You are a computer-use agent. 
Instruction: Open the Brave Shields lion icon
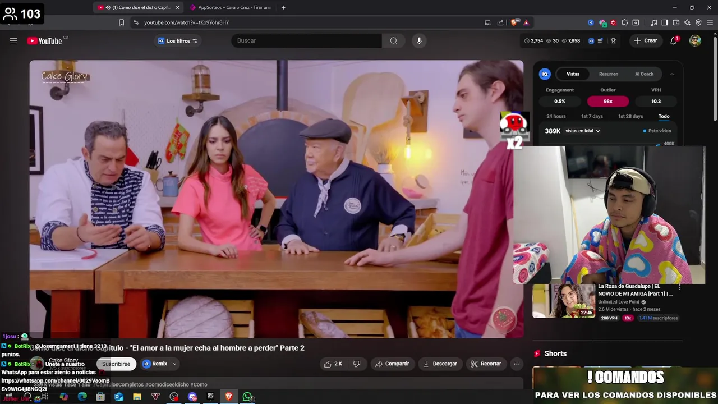point(514,22)
